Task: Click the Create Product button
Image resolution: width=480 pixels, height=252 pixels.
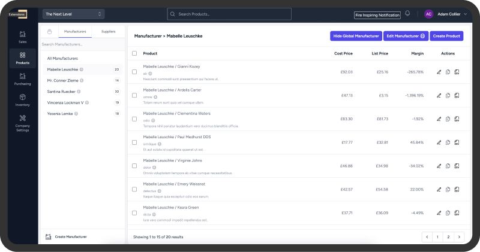Action: pos(446,36)
